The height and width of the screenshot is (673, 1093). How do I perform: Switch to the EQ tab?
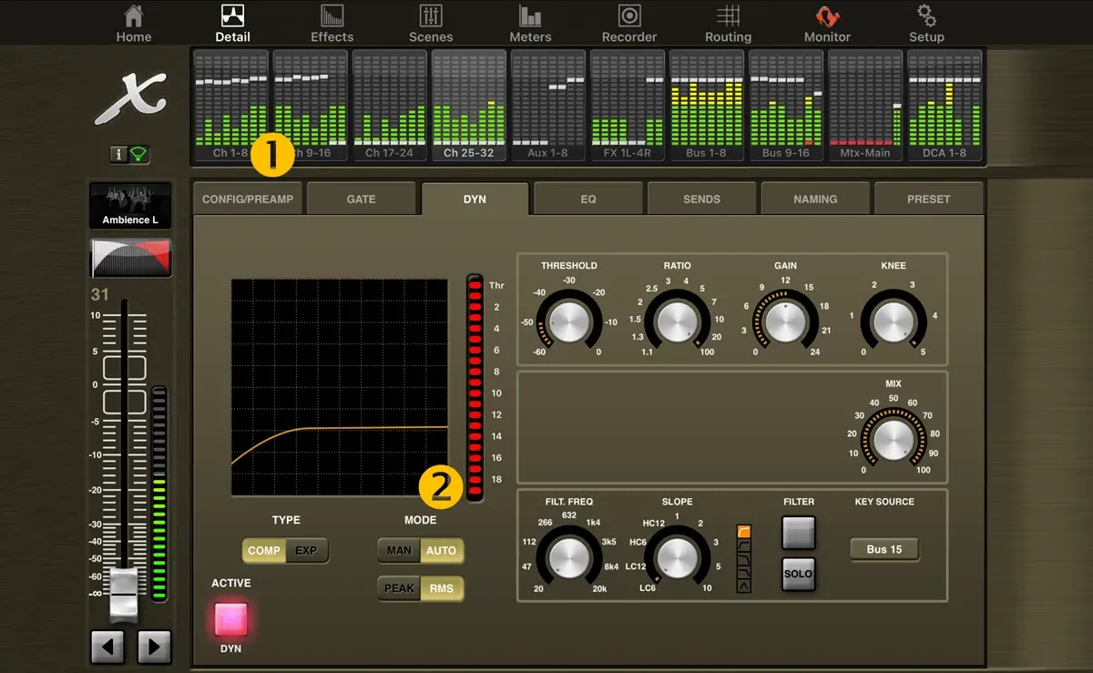[x=587, y=199]
